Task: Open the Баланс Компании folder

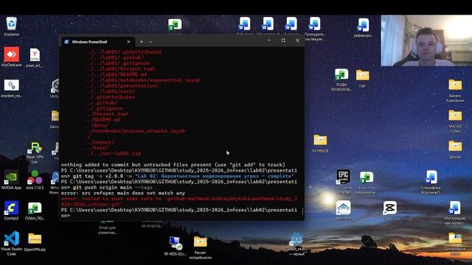Action: point(455,91)
